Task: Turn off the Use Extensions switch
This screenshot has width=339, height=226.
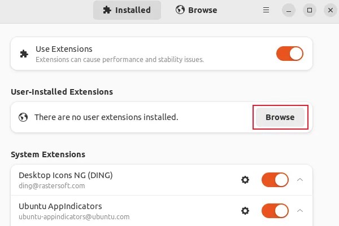Action: tap(290, 54)
